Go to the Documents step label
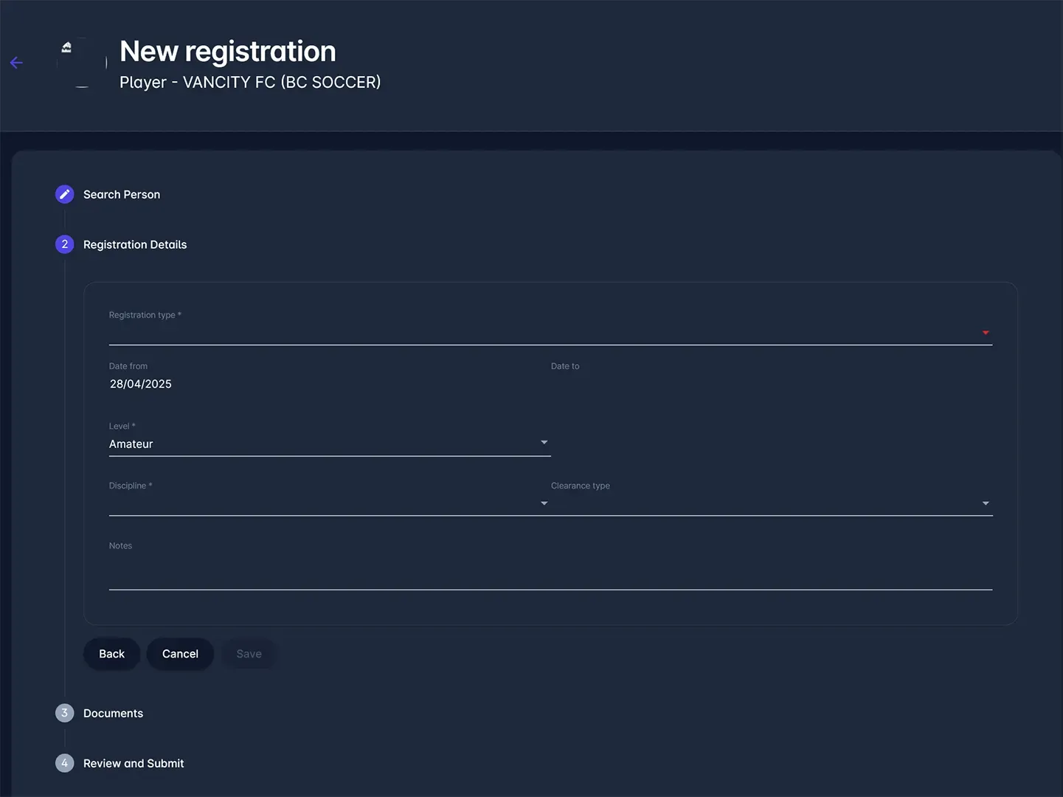 [x=113, y=714]
